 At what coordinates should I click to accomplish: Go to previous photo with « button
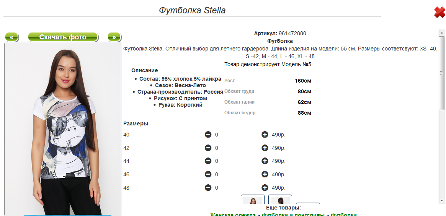[12, 37]
